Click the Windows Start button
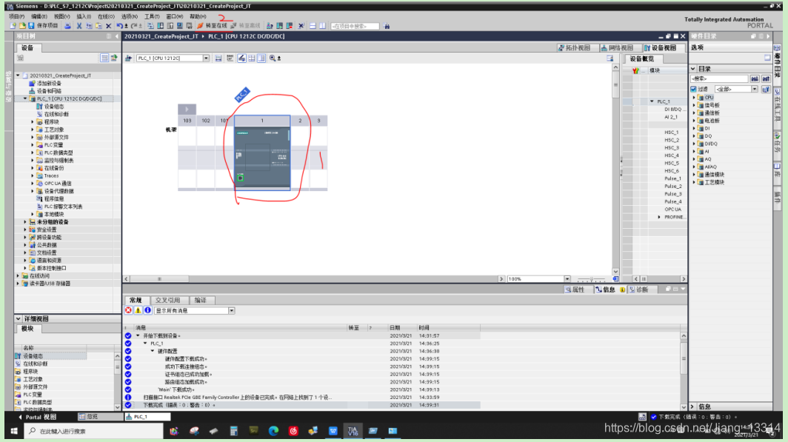 tap(14, 431)
